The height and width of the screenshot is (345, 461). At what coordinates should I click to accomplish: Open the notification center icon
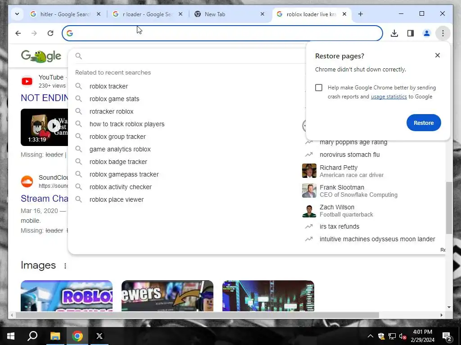447,336
